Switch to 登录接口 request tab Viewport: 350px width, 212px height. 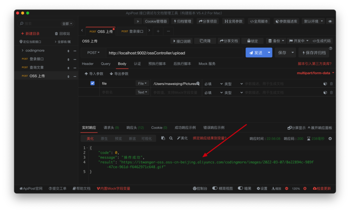(132, 31)
